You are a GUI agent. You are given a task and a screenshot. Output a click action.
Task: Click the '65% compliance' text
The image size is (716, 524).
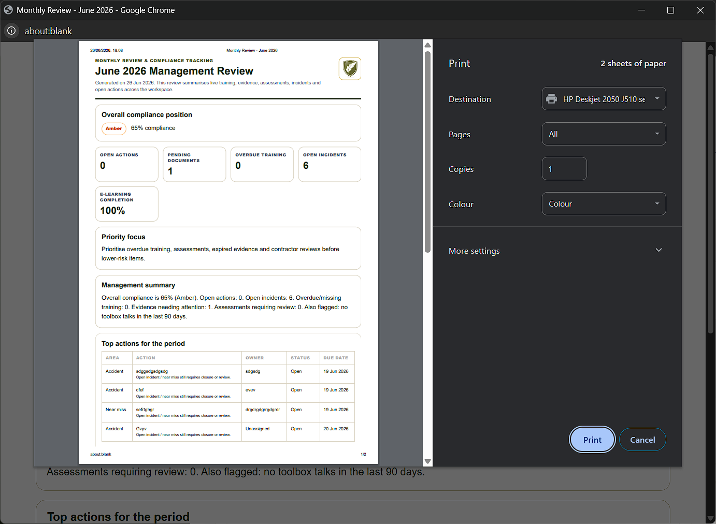(x=153, y=128)
